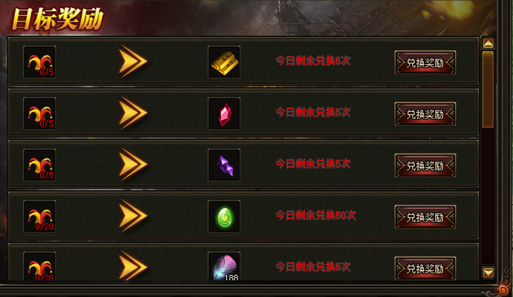Click the jester hat icon in second row
The width and height of the screenshot is (513, 297).
[40, 113]
